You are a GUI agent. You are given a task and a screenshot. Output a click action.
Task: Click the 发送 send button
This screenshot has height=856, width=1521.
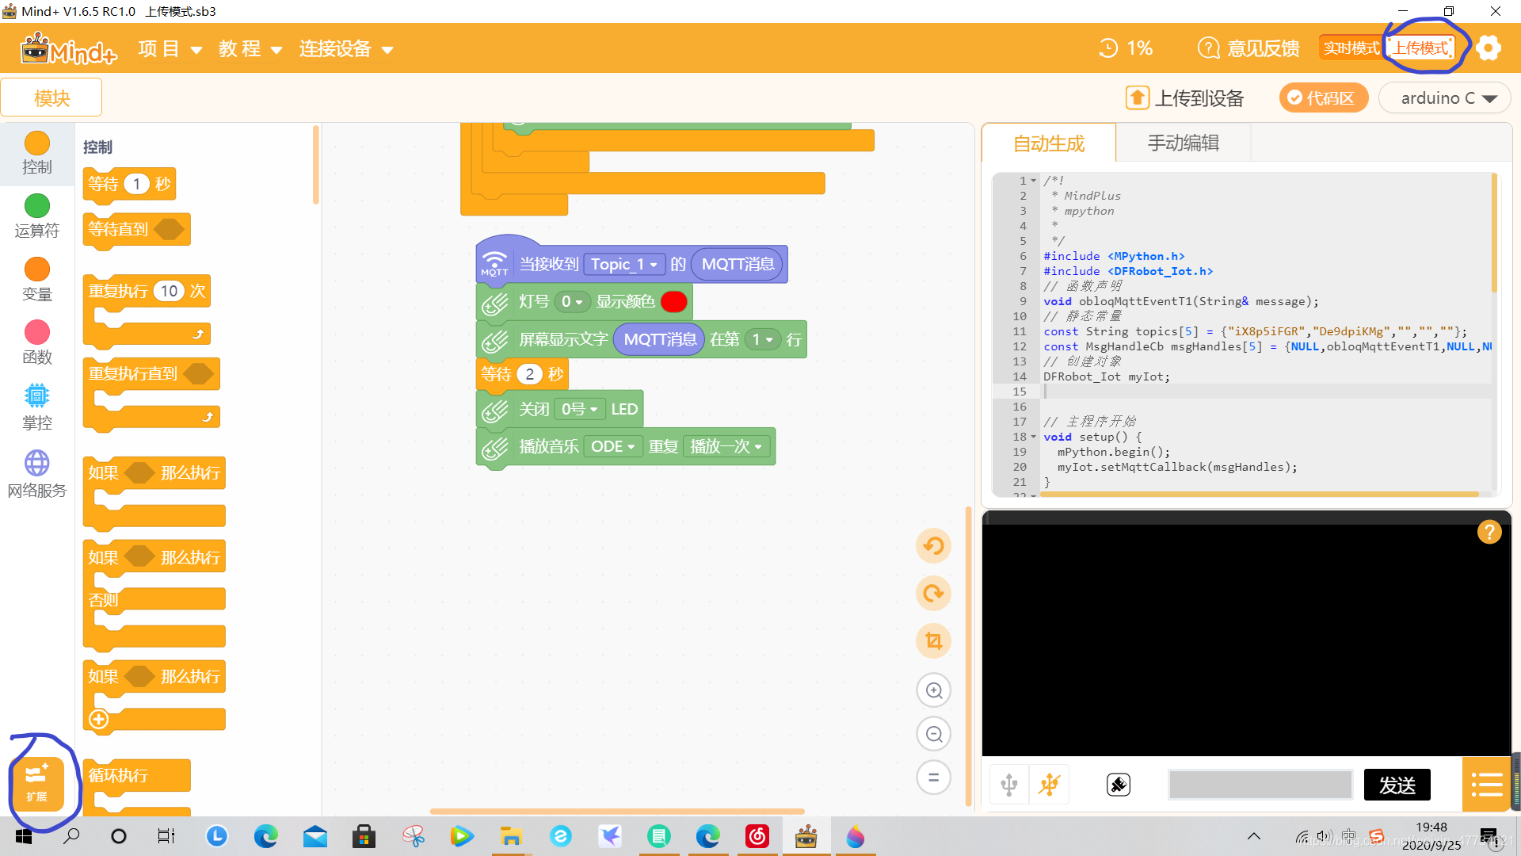pyautogui.click(x=1397, y=785)
